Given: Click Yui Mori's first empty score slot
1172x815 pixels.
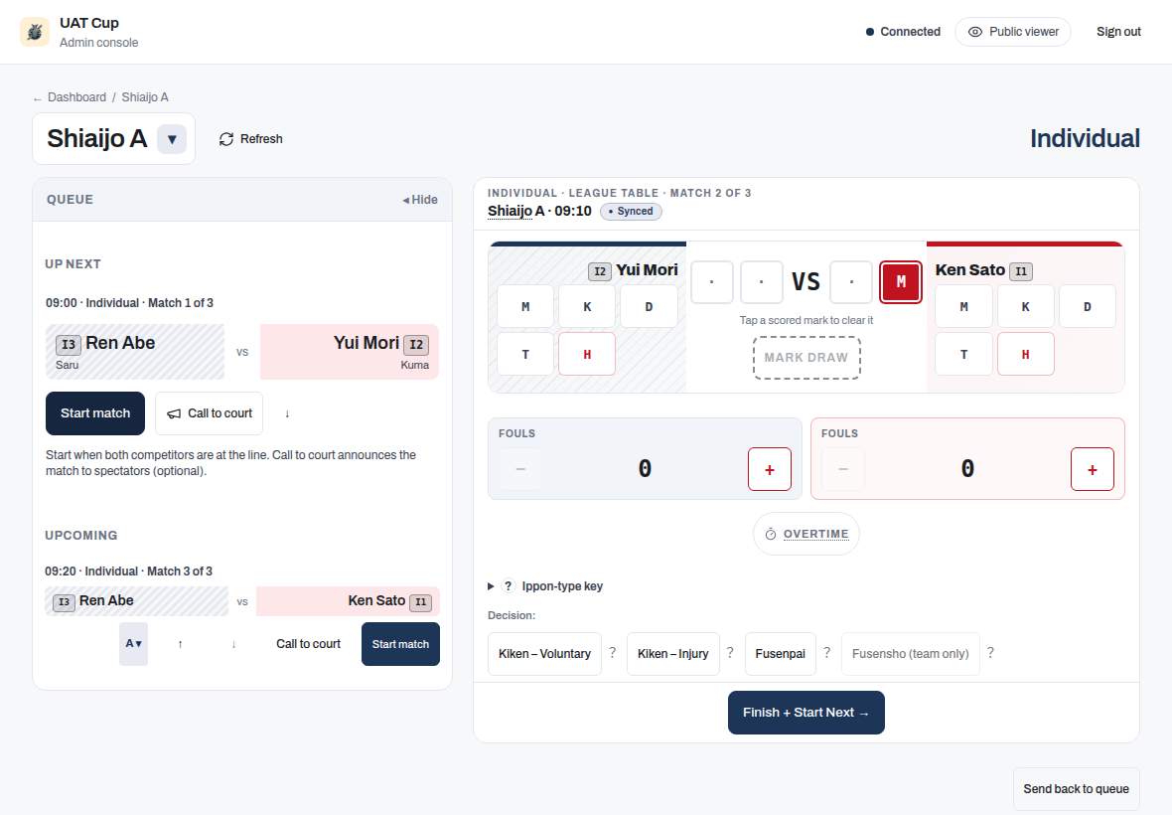Looking at the screenshot, I should (711, 282).
